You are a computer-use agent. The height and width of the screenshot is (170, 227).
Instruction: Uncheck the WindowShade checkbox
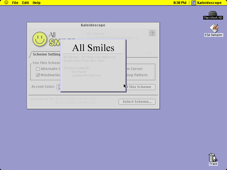[38, 75]
